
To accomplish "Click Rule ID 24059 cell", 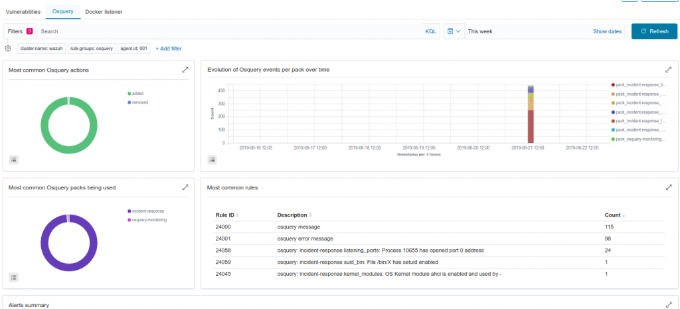I will coord(222,262).
